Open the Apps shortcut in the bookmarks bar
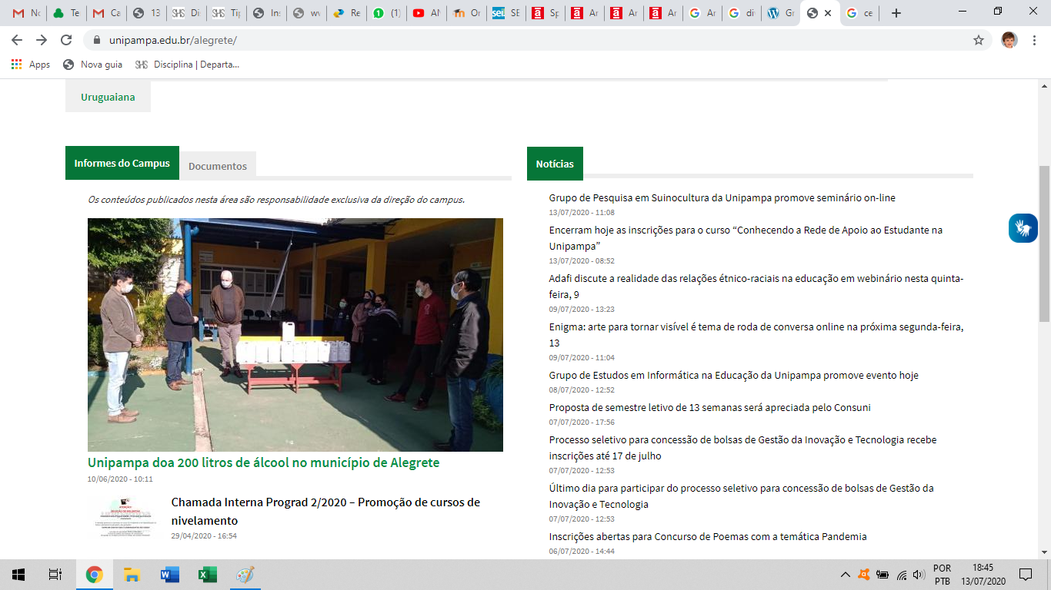This screenshot has height=590, width=1051. 31,65
